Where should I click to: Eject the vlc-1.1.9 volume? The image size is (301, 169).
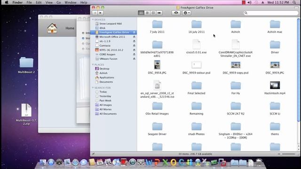134,41
